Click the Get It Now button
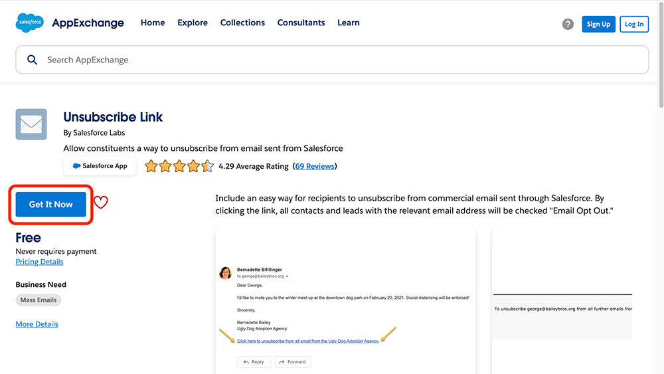664x374 pixels. point(51,204)
